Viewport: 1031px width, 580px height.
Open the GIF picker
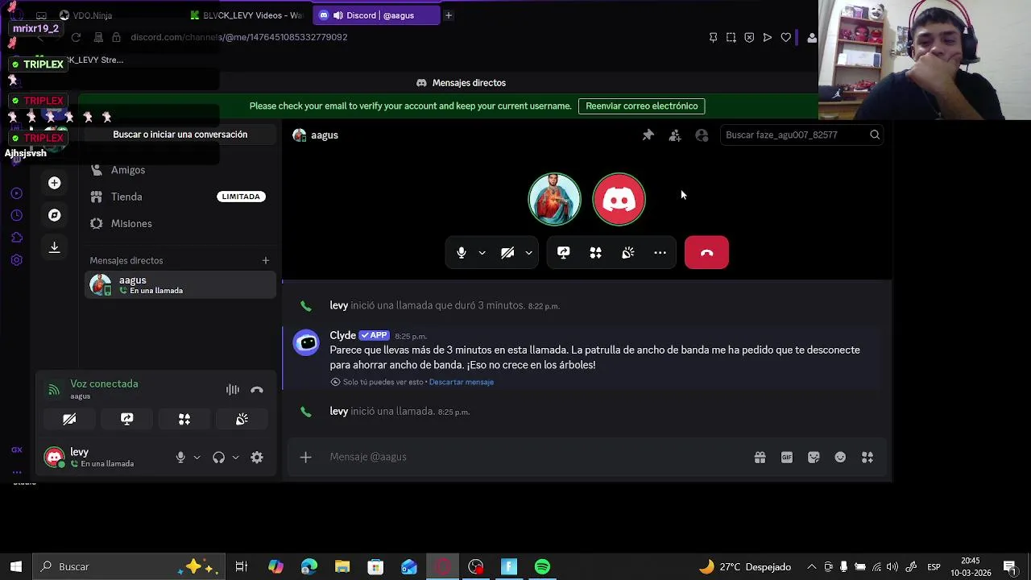click(x=787, y=458)
